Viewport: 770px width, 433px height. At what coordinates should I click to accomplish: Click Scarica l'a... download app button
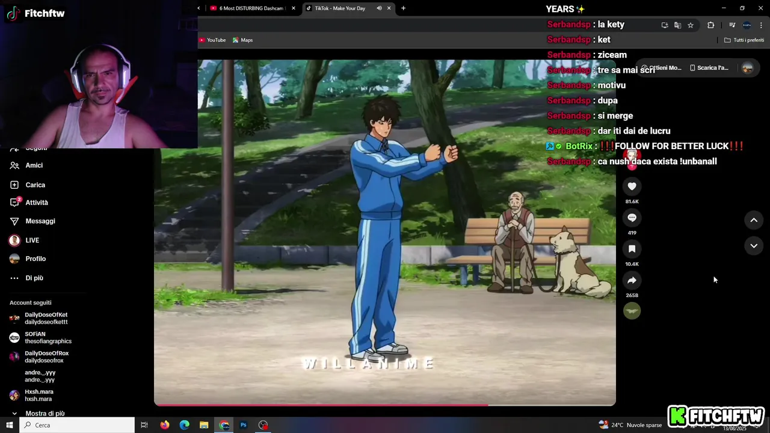pyautogui.click(x=709, y=68)
